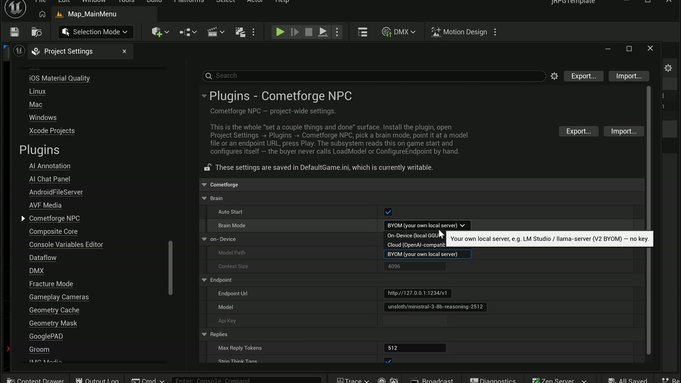Open the three-dot menu after Motion Design

[x=495, y=32]
